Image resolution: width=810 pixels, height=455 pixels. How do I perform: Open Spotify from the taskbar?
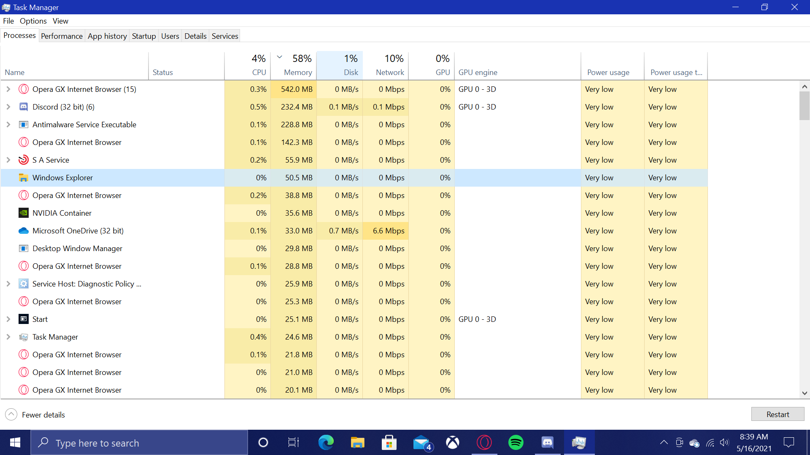pos(516,442)
